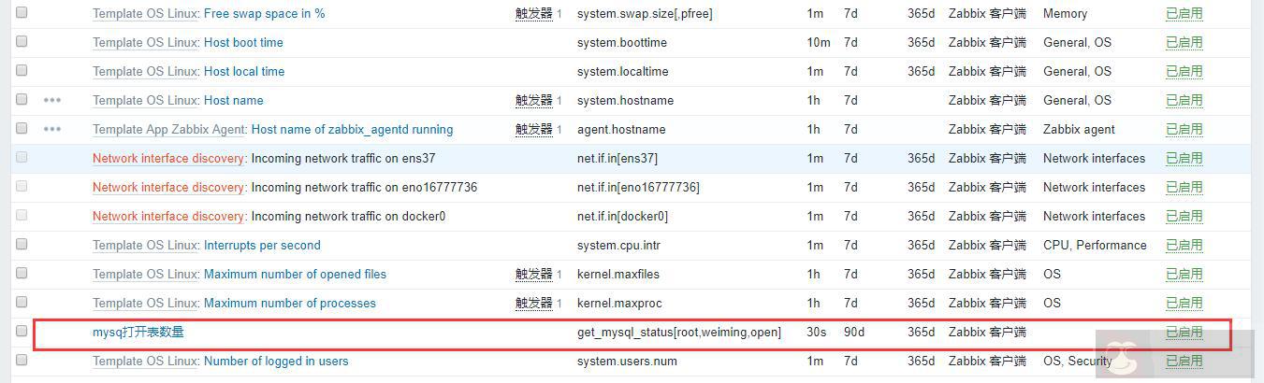The width and height of the screenshot is (1264, 383).
Task: View 触发器 for Maximum number of opened files
Action: click(x=534, y=274)
